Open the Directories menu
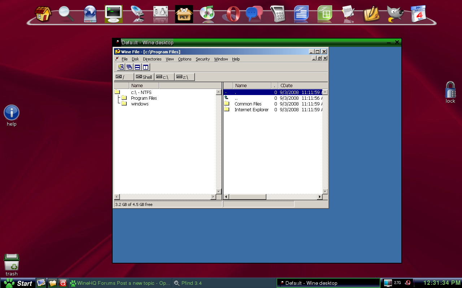The image size is (462, 288). click(152, 59)
